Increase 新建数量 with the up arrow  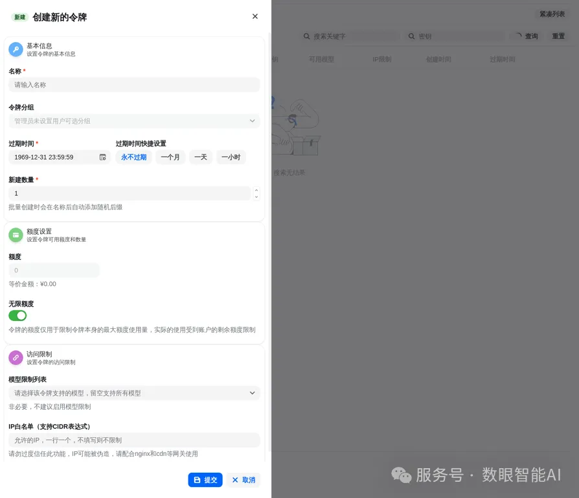click(256, 190)
